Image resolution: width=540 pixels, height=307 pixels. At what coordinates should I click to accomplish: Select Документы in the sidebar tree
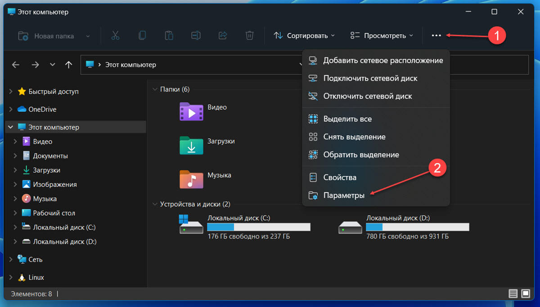click(50, 156)
